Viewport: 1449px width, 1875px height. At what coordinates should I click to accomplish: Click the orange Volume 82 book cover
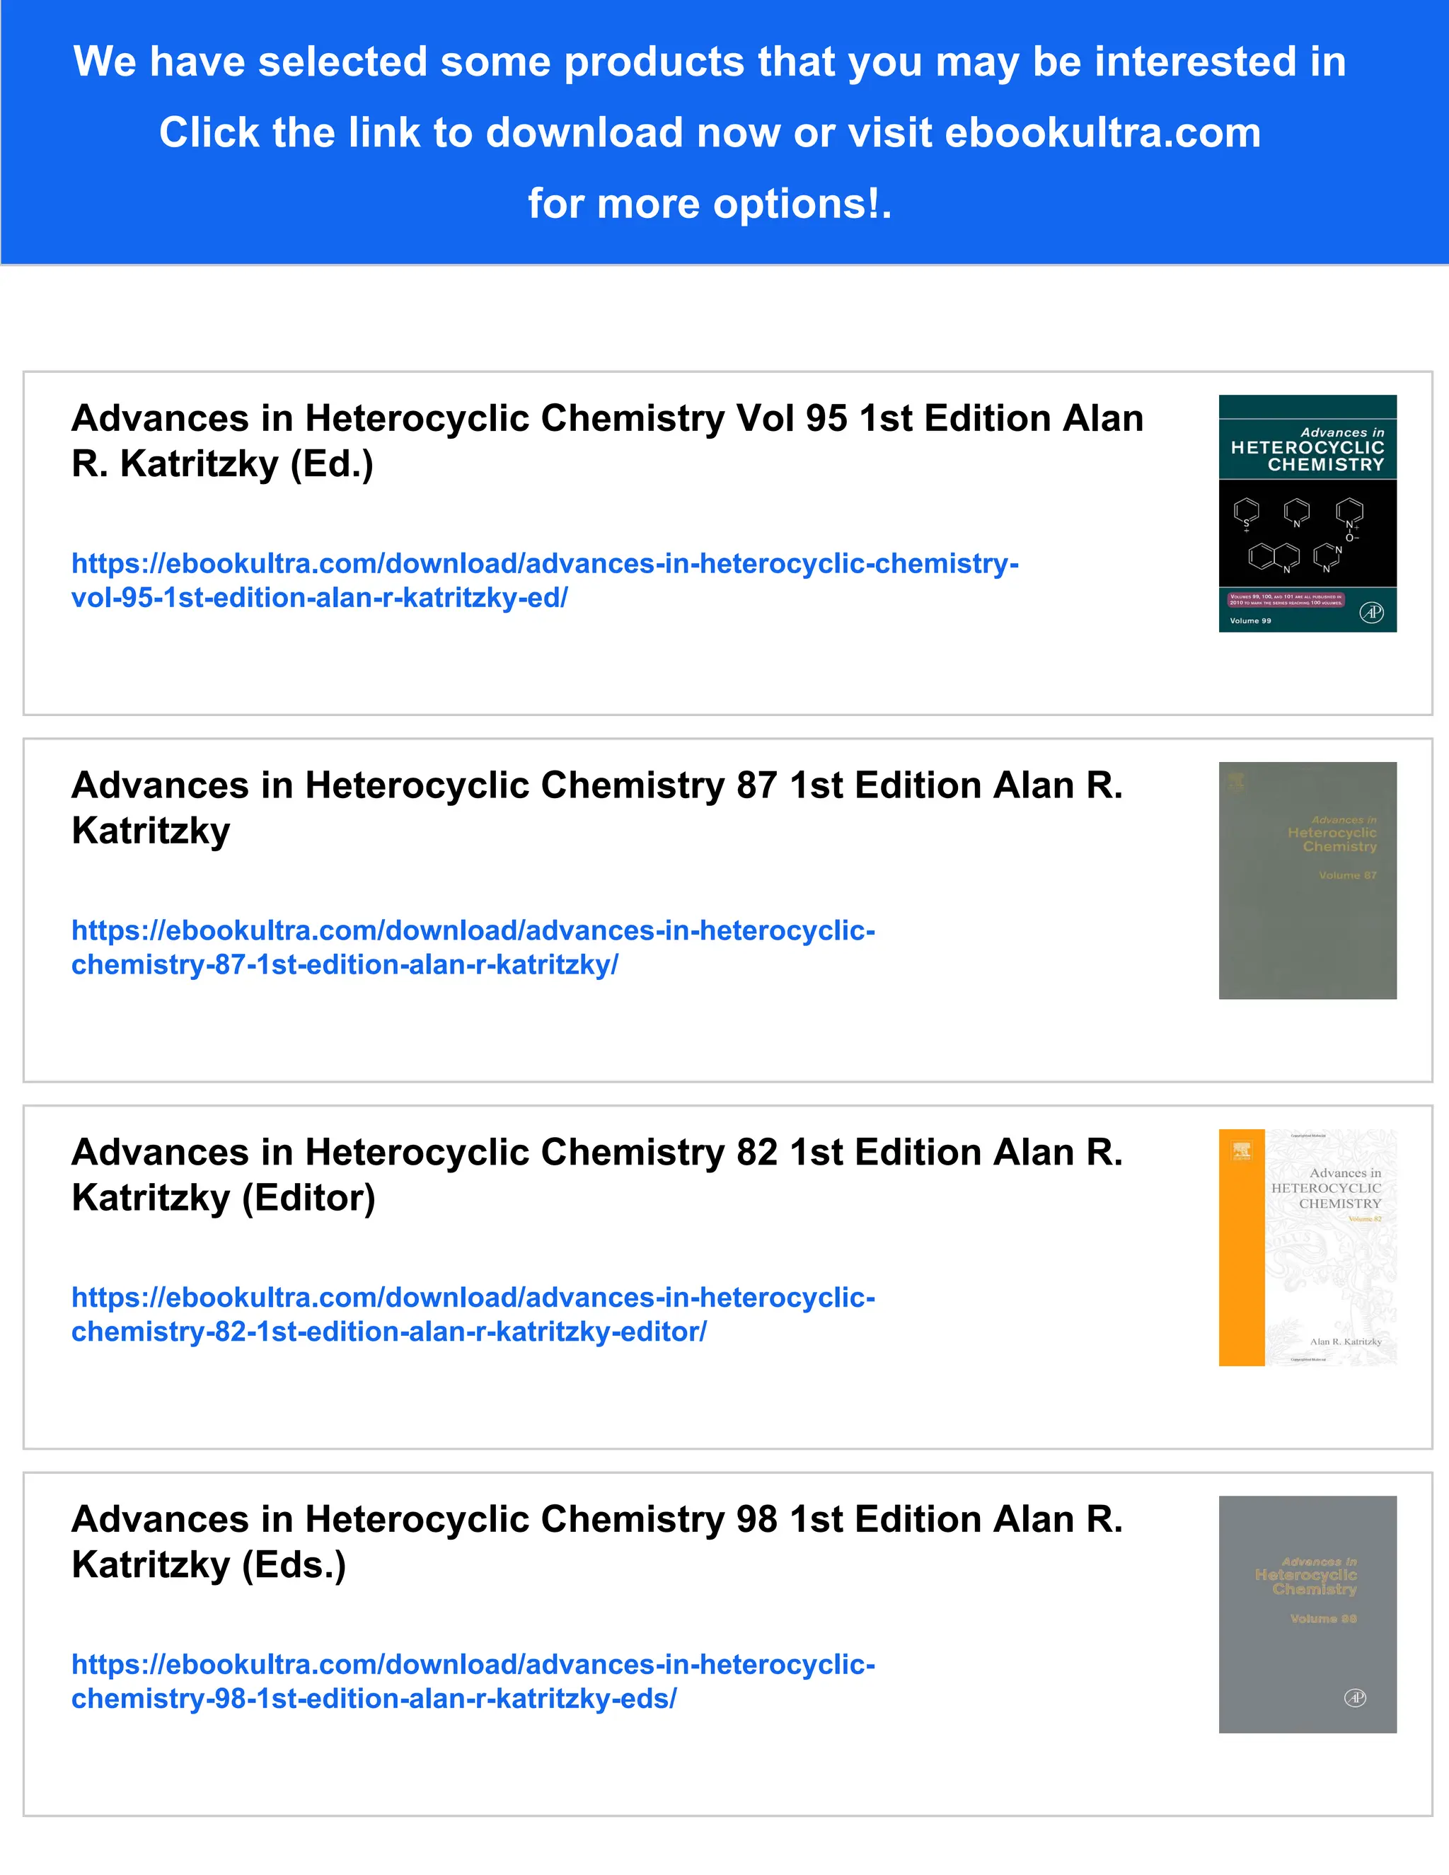1307,1247
